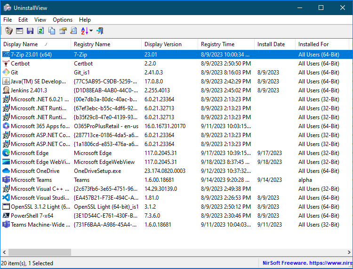Viewport: 353px width, 269px height.
Task: Open the quick filter toolbar icon
Action: point(20,31)
